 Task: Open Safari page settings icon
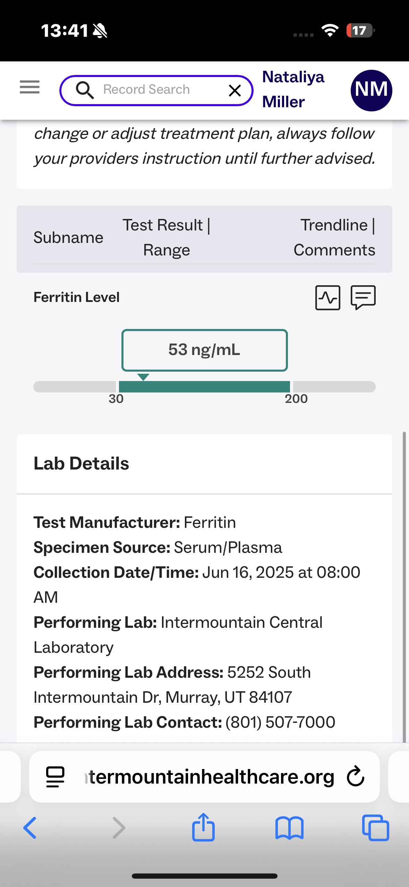tap(56, 776)
